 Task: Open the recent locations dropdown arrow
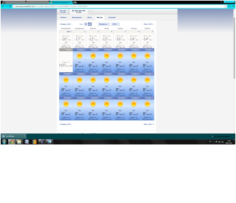90,11
